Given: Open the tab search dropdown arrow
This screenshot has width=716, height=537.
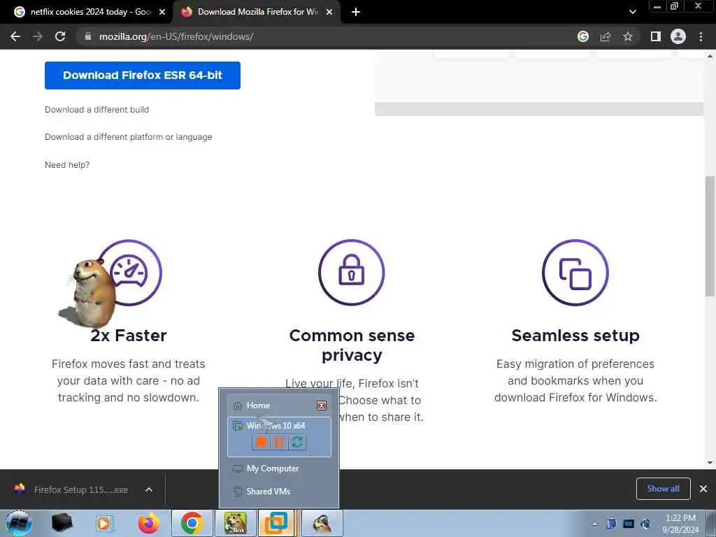Looking at the screenshot, I should [632, 12].
